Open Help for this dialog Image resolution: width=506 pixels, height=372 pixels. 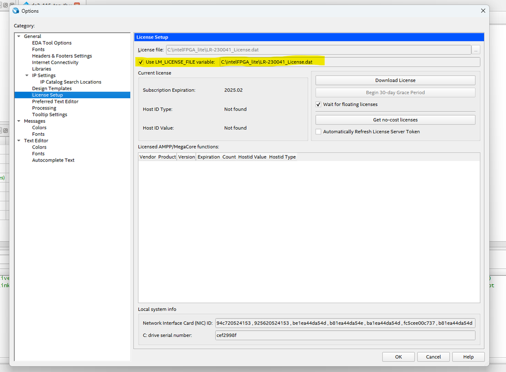click(x=468, y=357)
